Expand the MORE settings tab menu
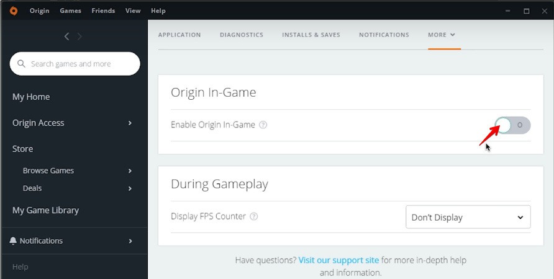The width and height of the screenshot is (554, 279). pos(442,35)
